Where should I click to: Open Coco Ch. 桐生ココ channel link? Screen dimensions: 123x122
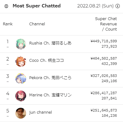coord(46,61)
